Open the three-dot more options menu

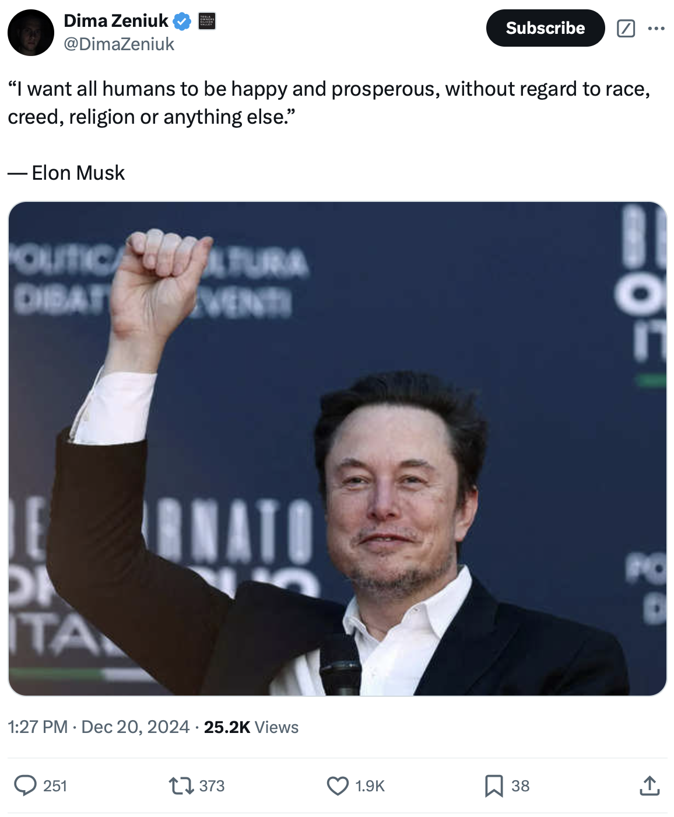tap(657, 28)
